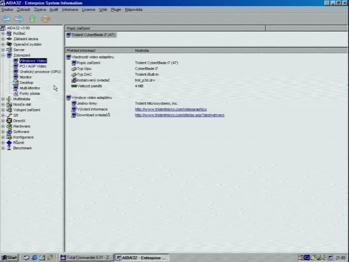349x262 pixels.
Task: Open the Licence menu
Action: coord(88,10)
